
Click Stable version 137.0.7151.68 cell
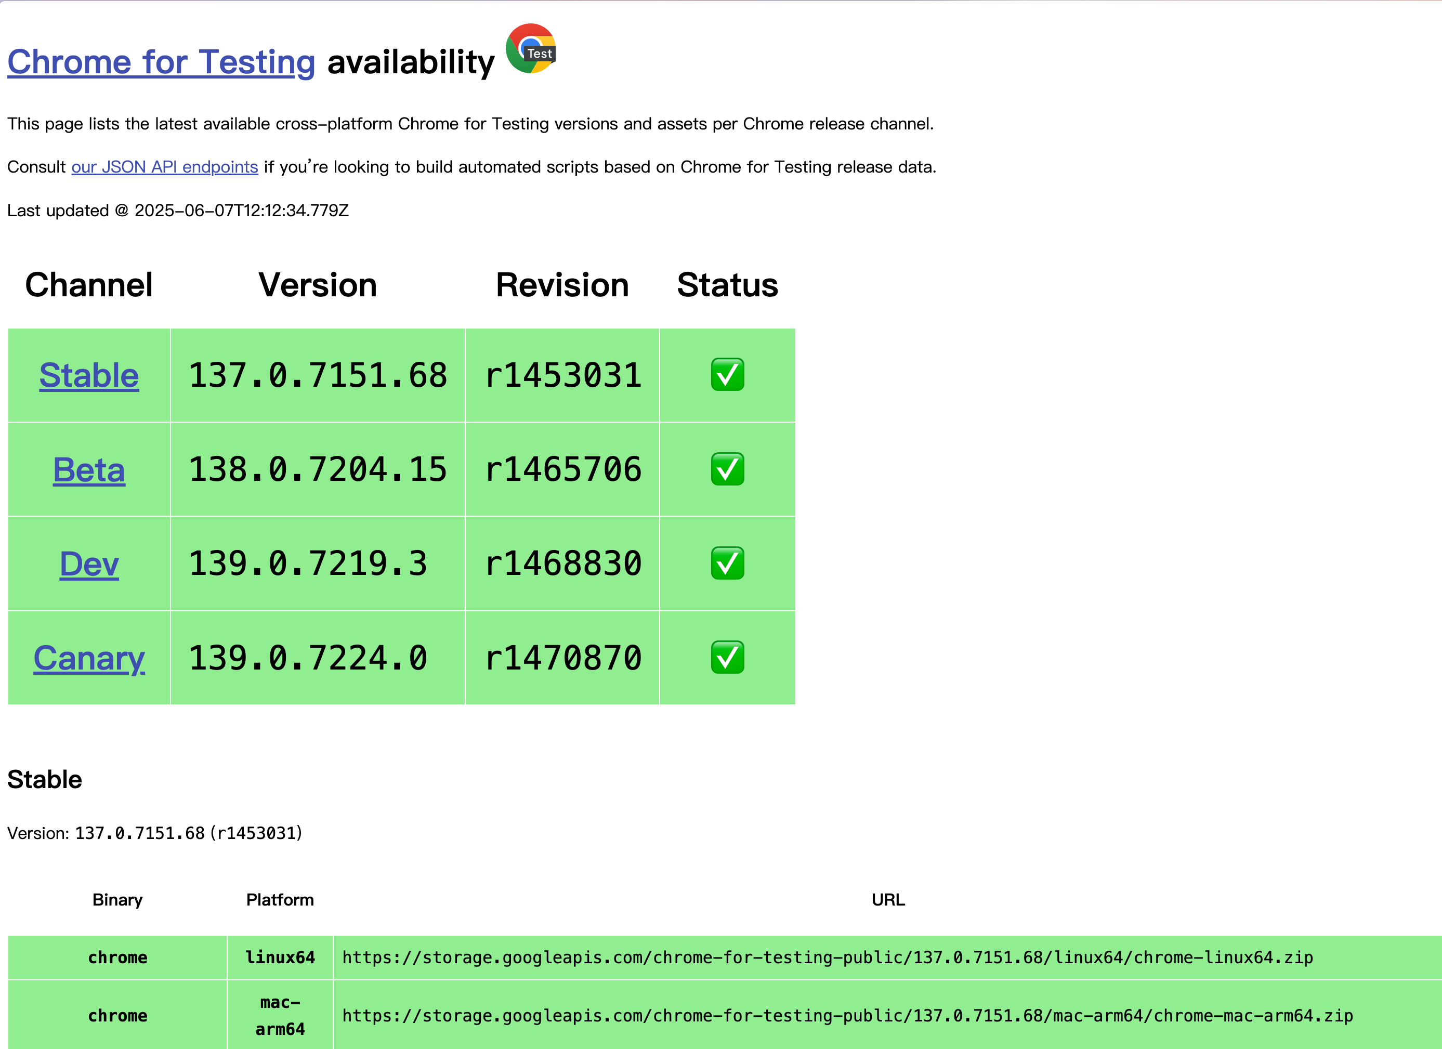pyautogui.click(x=318, y=375)
